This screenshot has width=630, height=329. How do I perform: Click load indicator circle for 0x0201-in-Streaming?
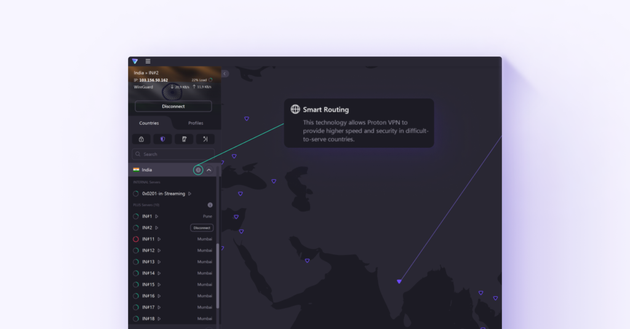click(x=136, y=194)
